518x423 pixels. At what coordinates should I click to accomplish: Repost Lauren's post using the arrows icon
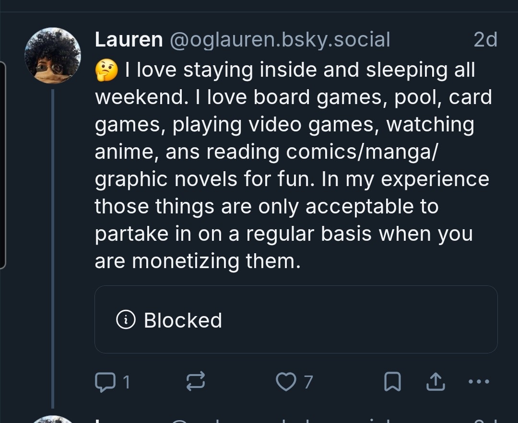click(196, 382)
